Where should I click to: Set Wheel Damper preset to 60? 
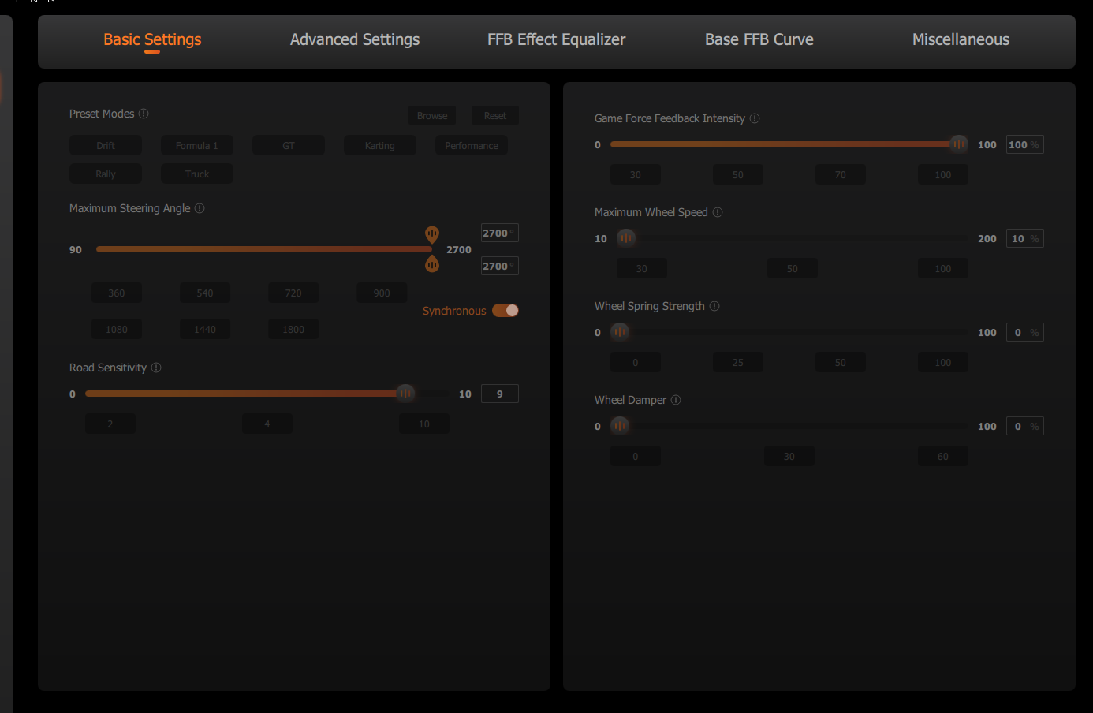click(x=943, y=457)
